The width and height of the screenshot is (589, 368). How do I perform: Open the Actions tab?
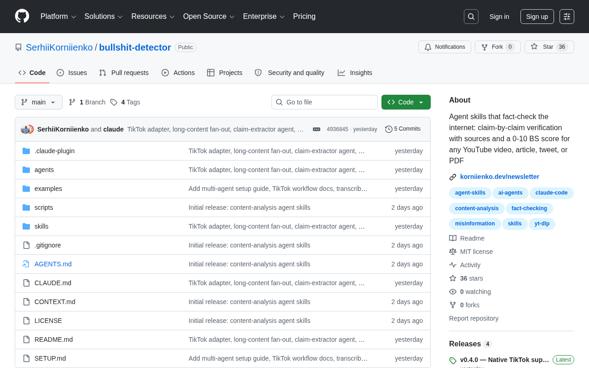point(178,73)
